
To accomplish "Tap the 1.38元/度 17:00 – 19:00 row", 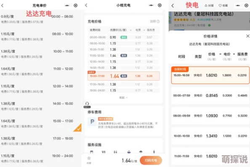I will pyautogui.click(x=41, y=141).
